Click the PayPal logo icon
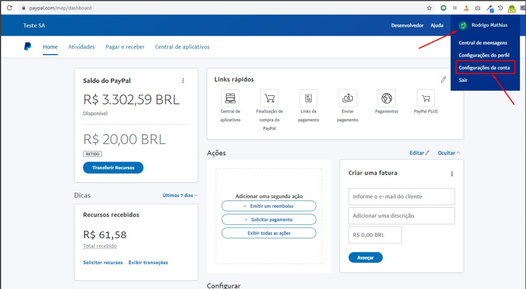The image size is (526, 289). [28, 47]
